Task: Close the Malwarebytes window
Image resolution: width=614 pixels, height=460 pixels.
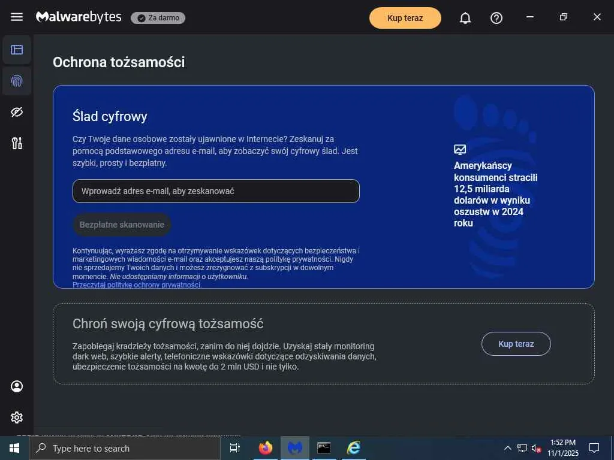Action: click(597, 17)
